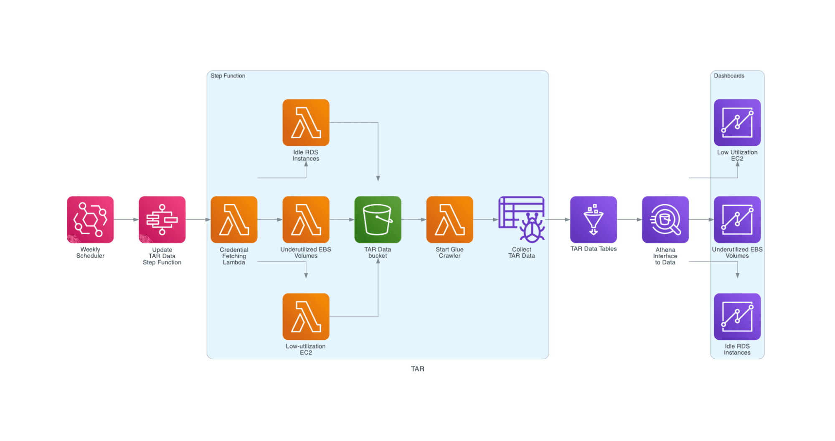
Task: Click the Weekly Scheduler EventBridge icon
Action: 90,220
